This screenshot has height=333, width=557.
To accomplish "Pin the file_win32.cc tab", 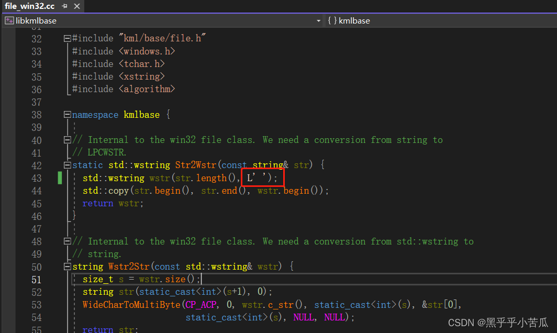I will pyautogui.click(x=64, y=6).
